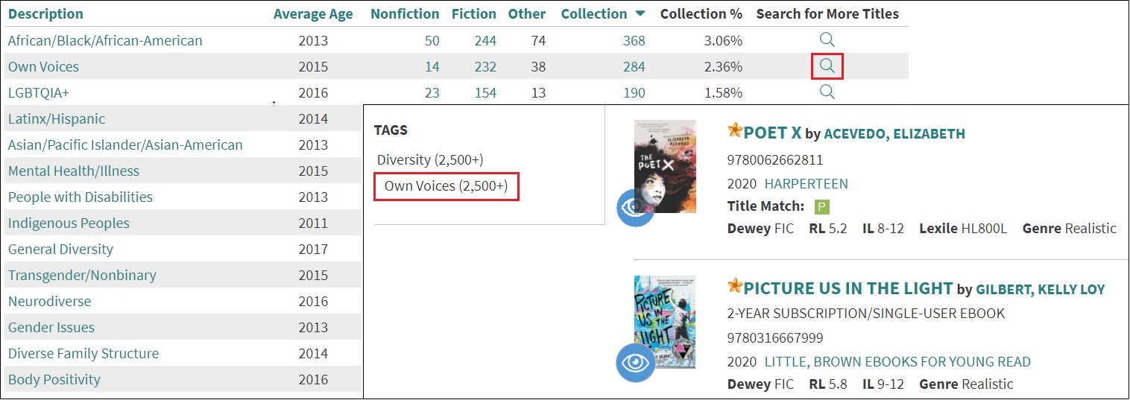Click orange star beside Poet X title
Viewport: 1130px width, 400px height.
click(735, 131)
